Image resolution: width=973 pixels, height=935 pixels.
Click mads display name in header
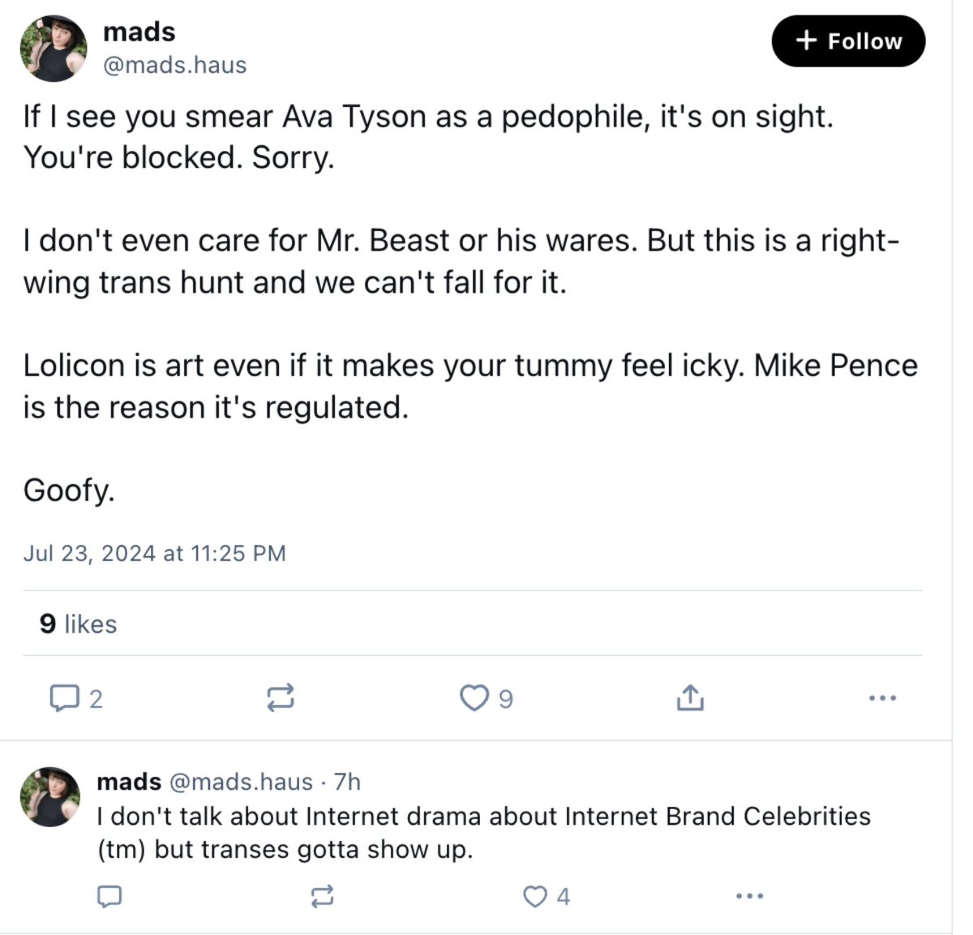(139, 32)
